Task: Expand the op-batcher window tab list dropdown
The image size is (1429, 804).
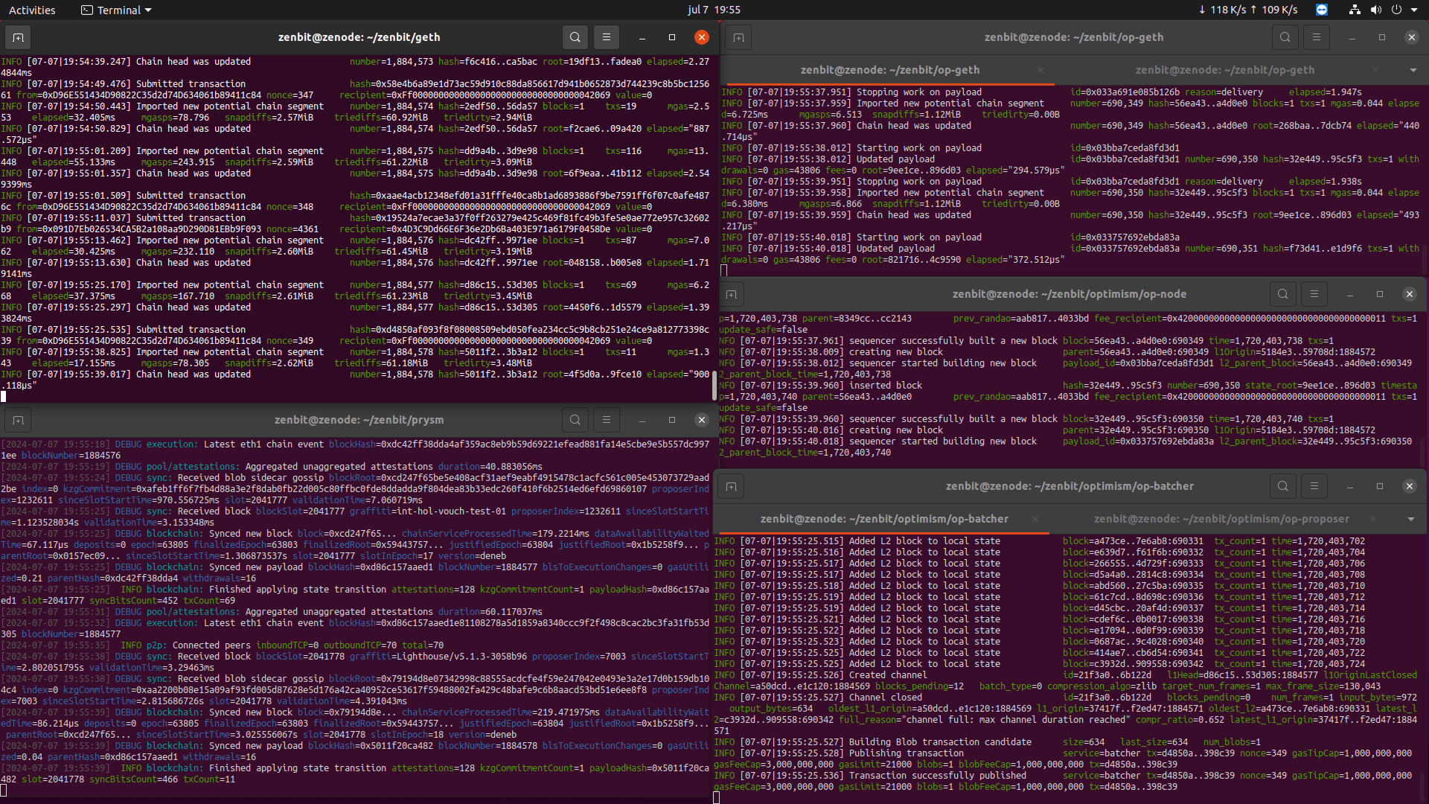Action: [x=1410, y=519]
